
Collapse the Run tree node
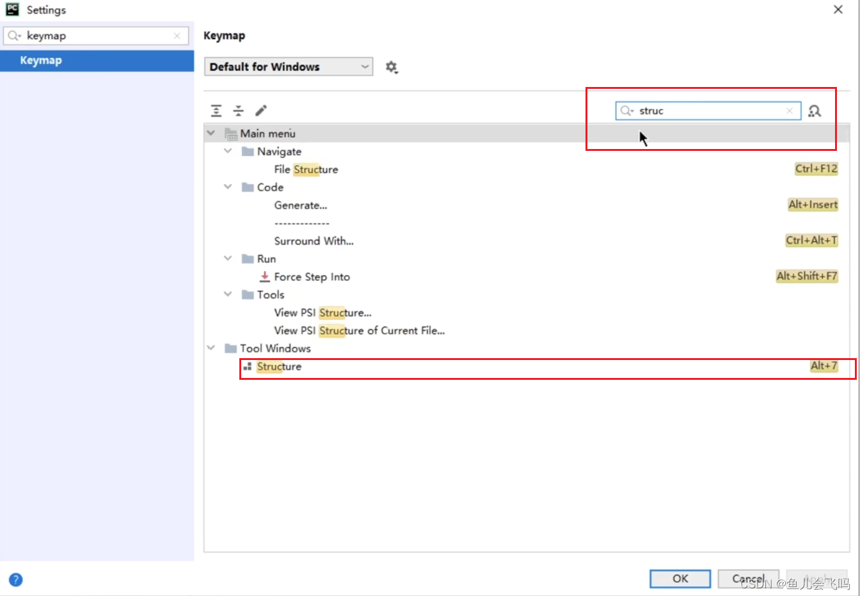click(228, 258)
